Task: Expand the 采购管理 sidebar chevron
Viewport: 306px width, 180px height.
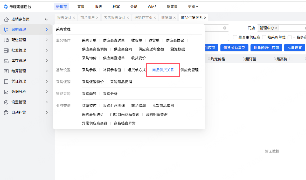Action: click(x=47, y=30)
